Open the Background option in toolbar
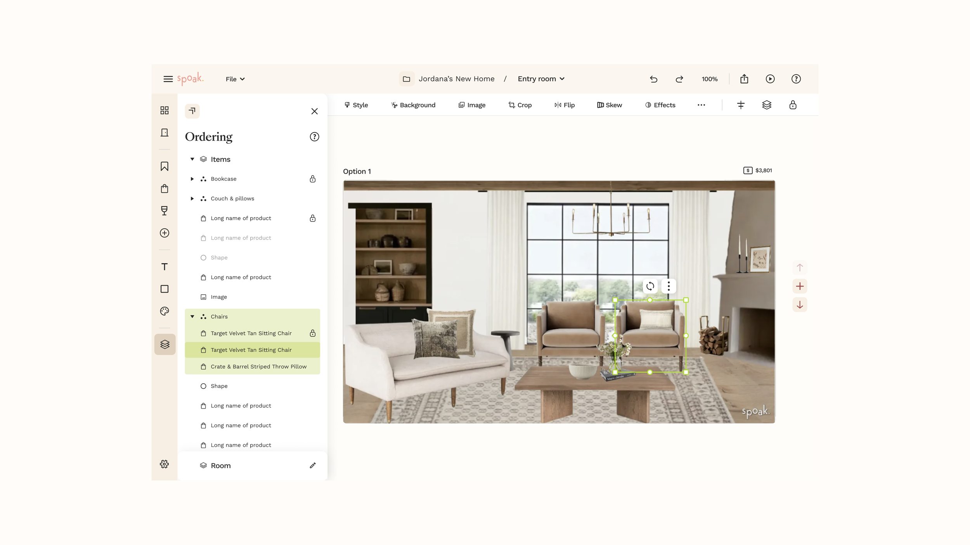 click(x=413, y=105)
